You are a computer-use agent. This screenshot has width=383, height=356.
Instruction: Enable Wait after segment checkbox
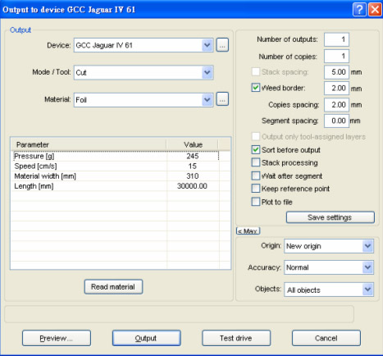(x=256, y=176)
